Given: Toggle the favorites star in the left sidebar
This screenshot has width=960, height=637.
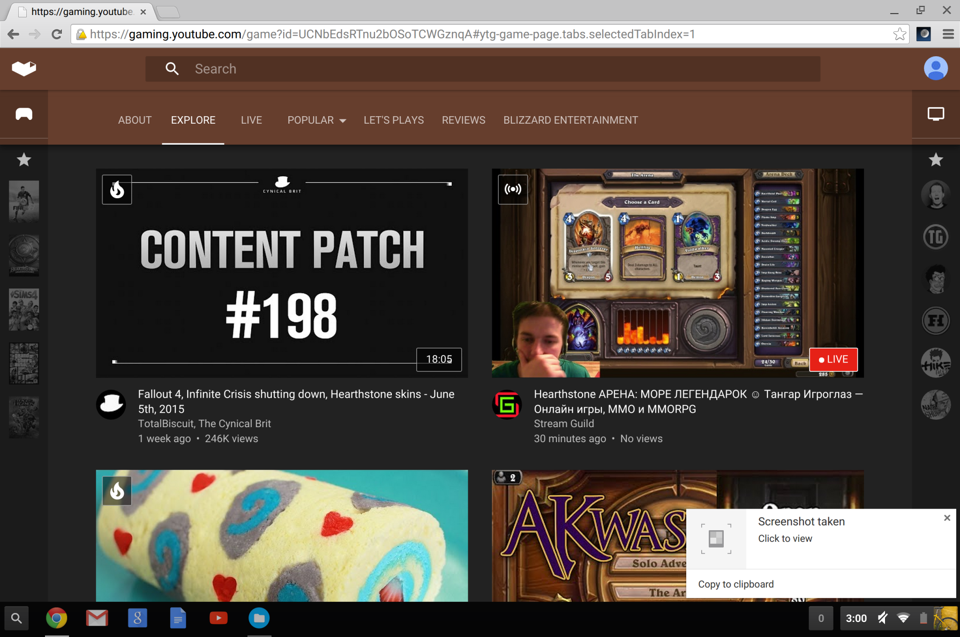Looking at the screenshot, I should click(x=23, y=160).
